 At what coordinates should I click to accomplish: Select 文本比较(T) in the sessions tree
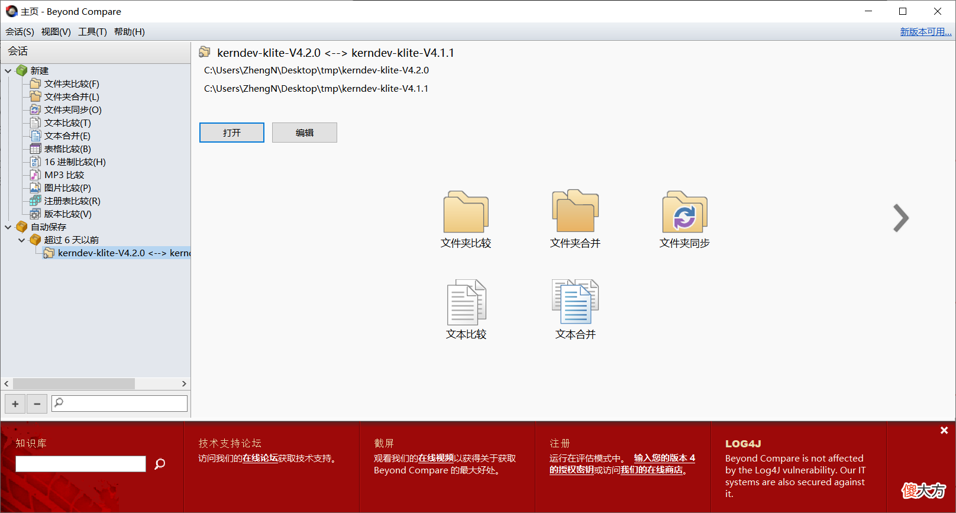point(67,123)
